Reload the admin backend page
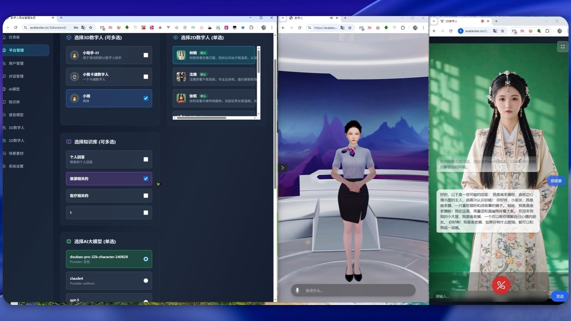The height and width of the screenshot is (321, 571). click(15, 28)
